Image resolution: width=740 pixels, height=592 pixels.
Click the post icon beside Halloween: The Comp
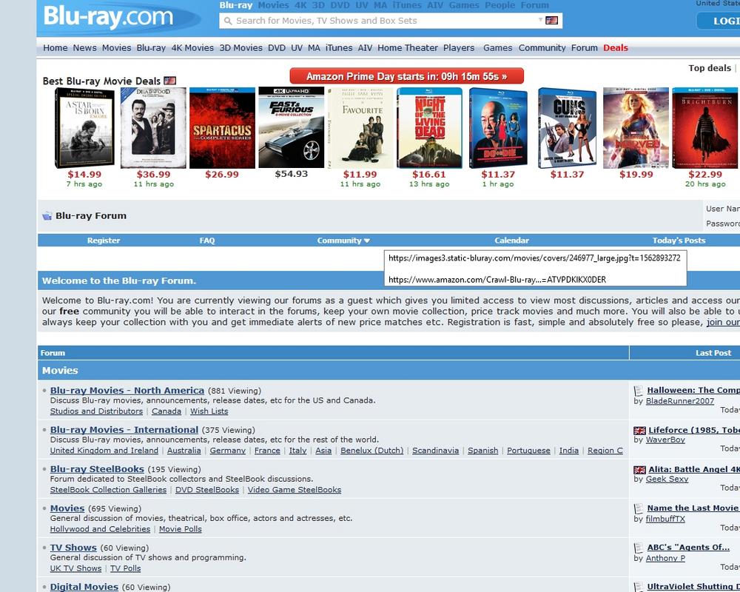tap(639, 391)
